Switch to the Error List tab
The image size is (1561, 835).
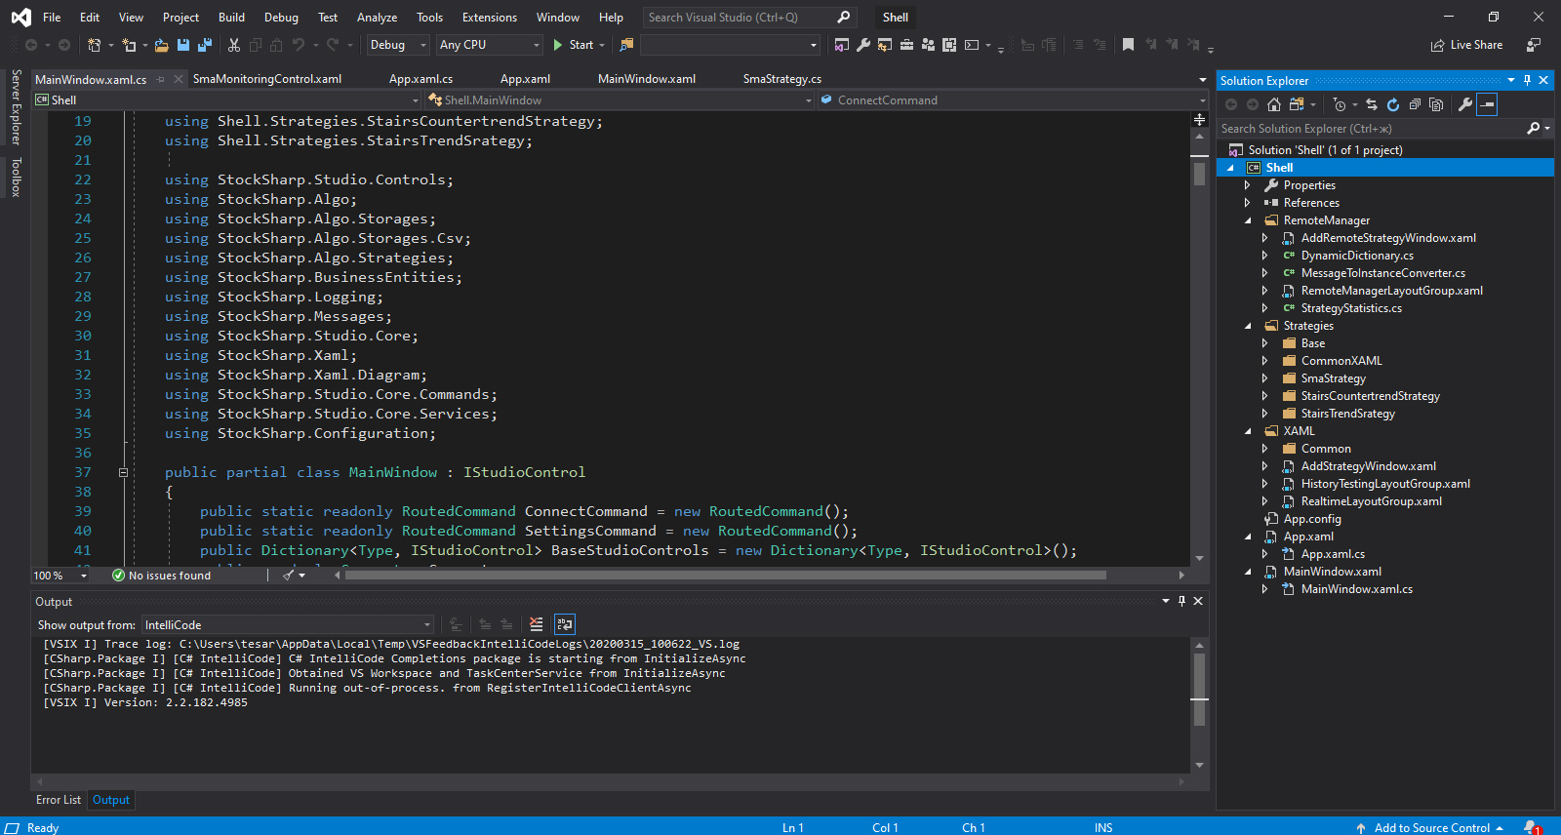coord(59,800)
